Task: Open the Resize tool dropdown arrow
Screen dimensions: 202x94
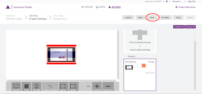Action: (x=67, y=87)
